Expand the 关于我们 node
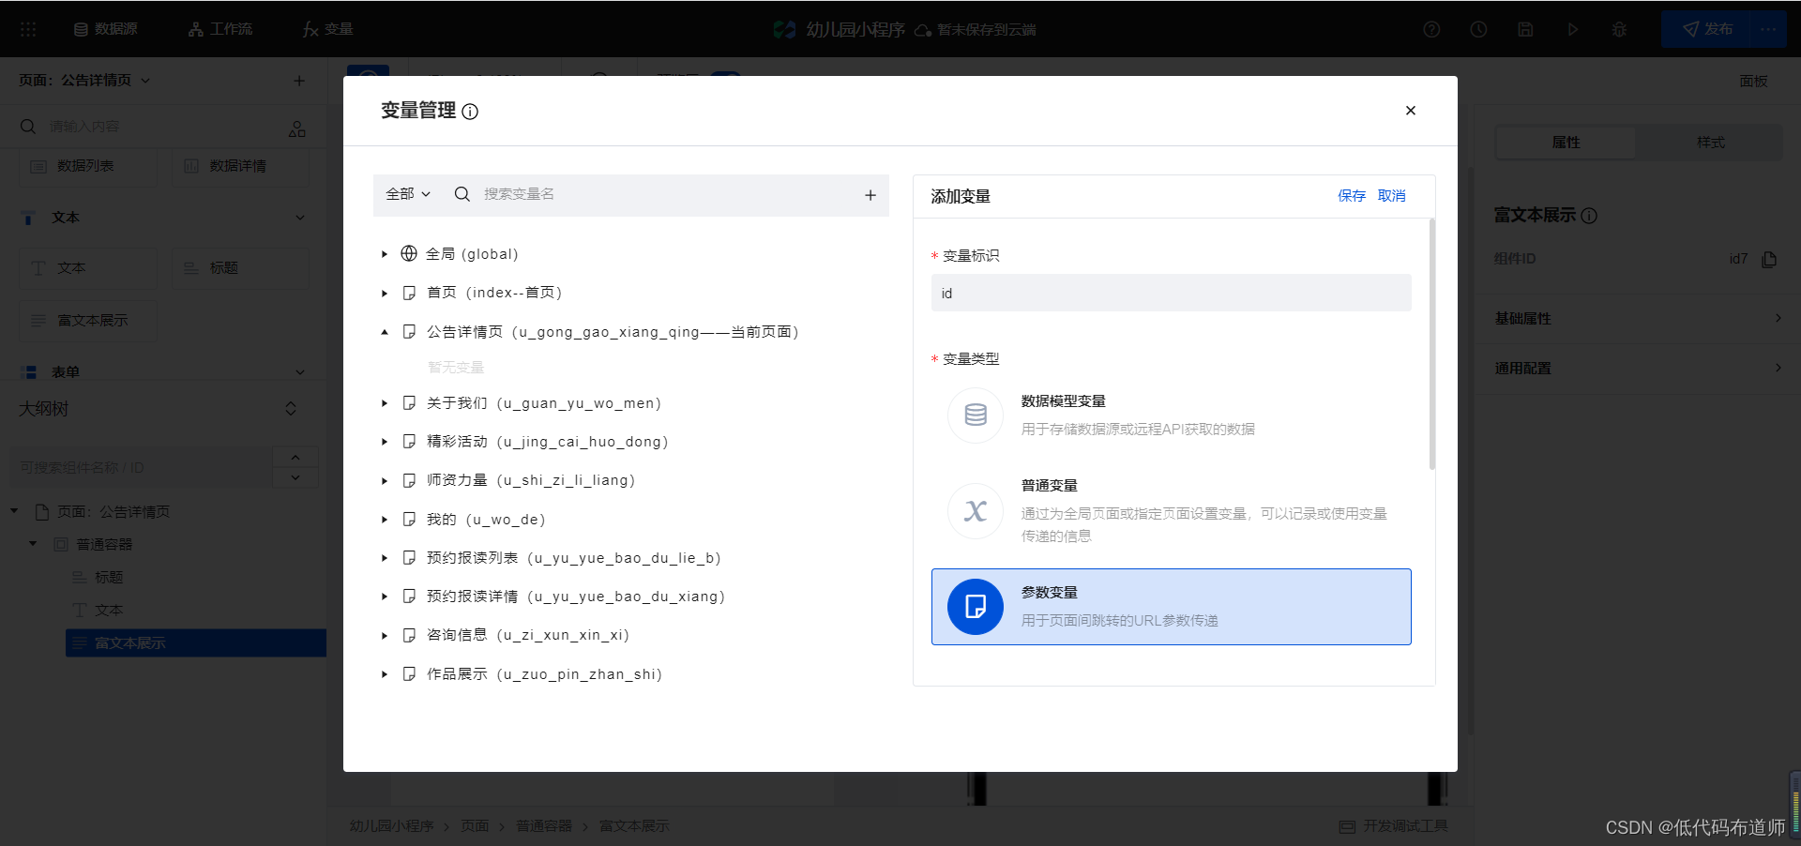 click(385, 403)
